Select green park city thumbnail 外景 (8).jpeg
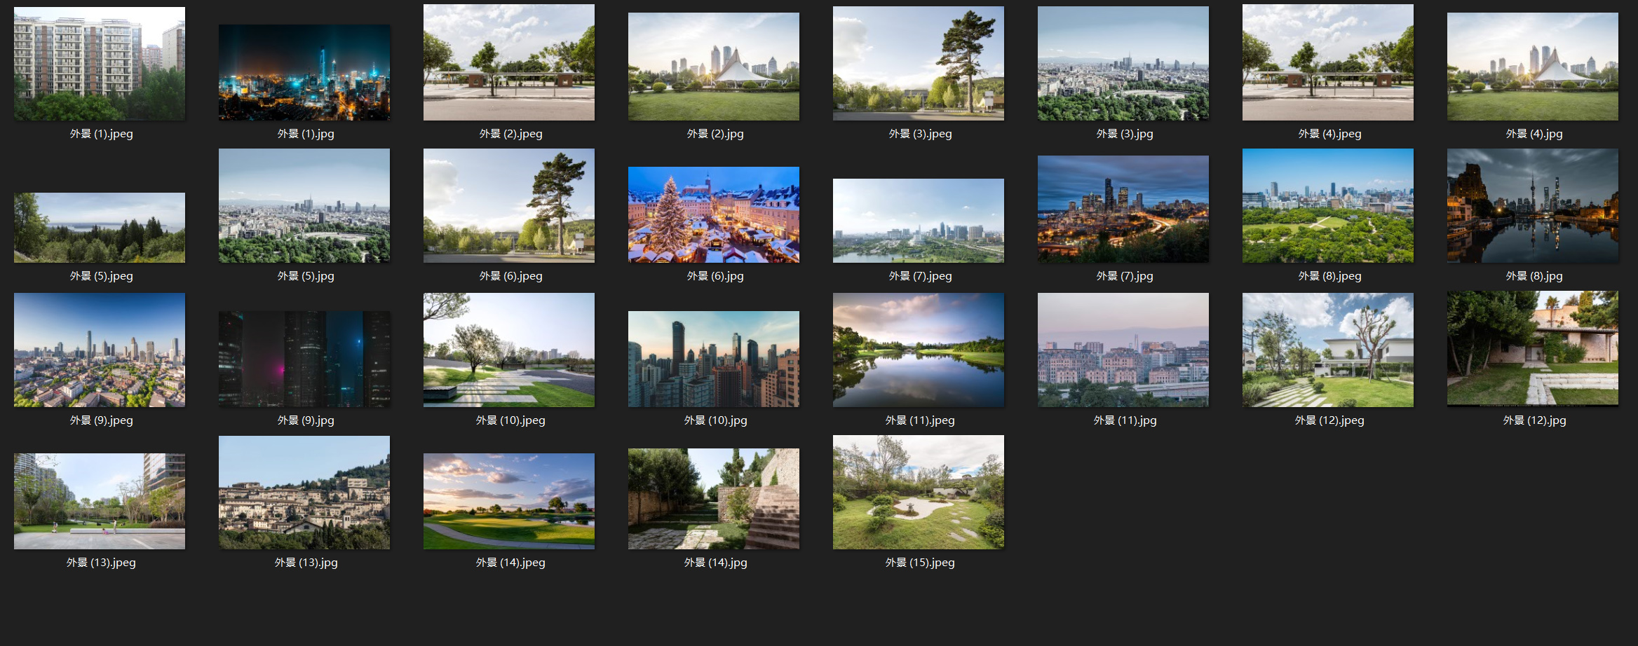This screenshot has height=646, width=1638. (1328, 206)
